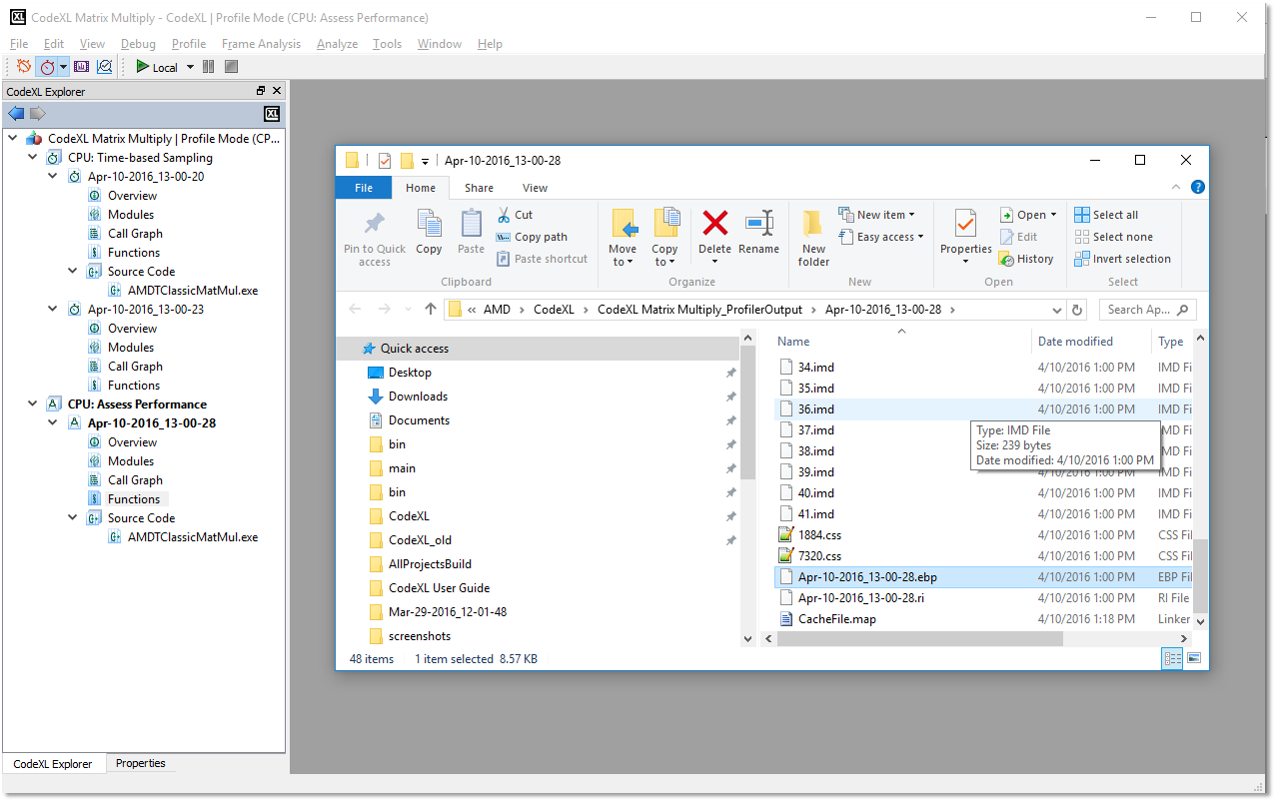1276x802 pixels.
Task: Open the Copy to dropdown
Action: click(x=664, y=256)
